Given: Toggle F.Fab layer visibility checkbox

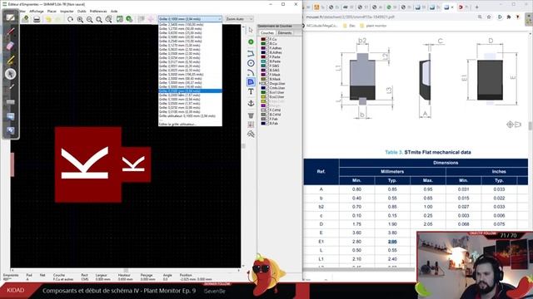Looking at the screenshot, I should tap(267, 119).
